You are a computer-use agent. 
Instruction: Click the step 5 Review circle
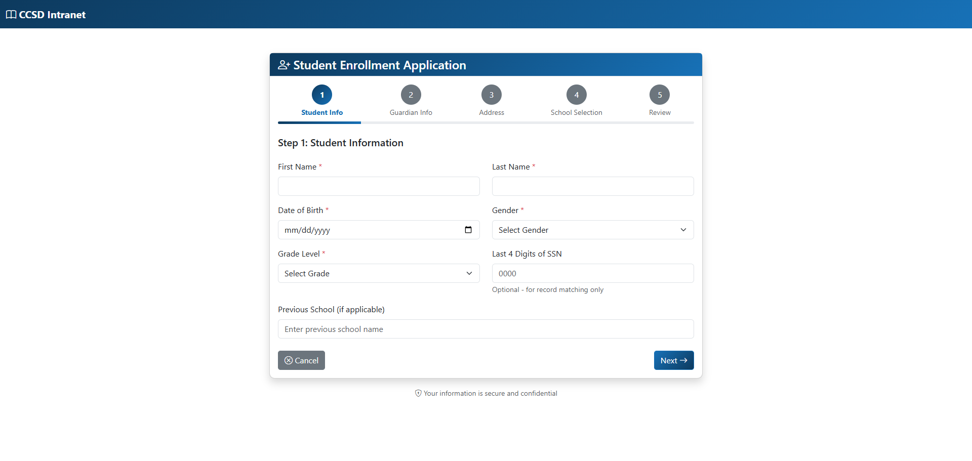(x=660, y=95)
